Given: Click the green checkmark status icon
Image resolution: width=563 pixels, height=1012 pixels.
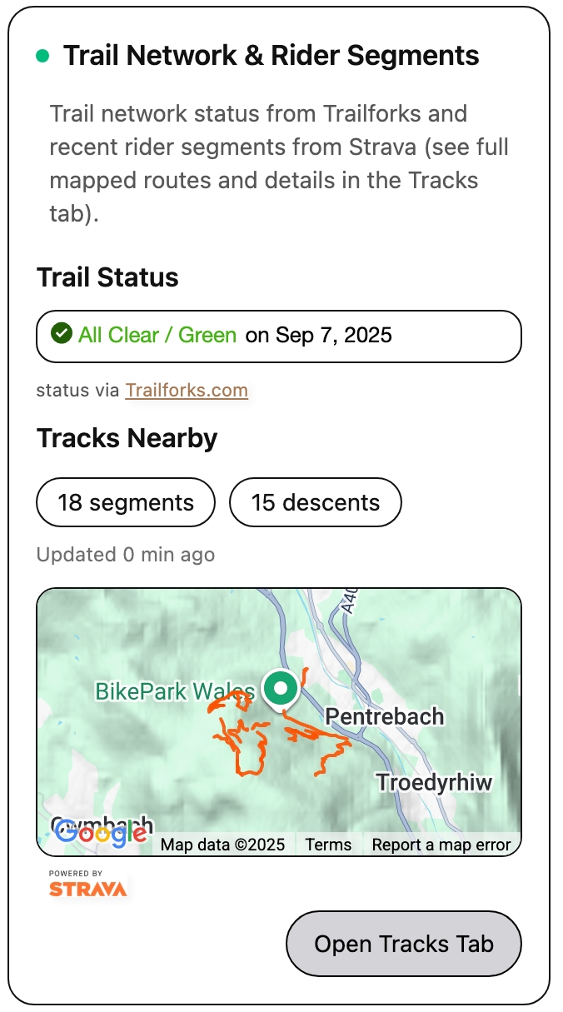Looking at the screenshot, I should 61,335.
